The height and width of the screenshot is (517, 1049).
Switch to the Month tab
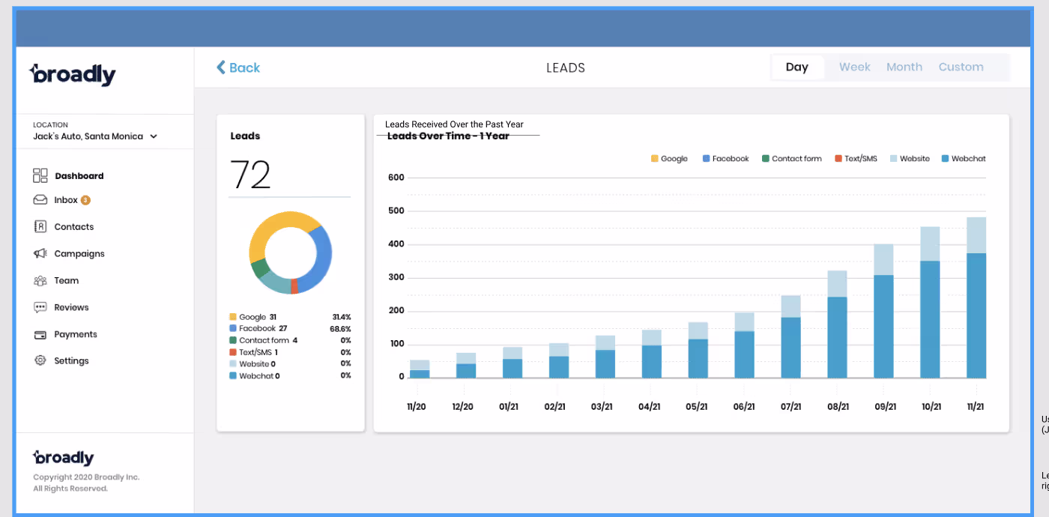(904, 67)
